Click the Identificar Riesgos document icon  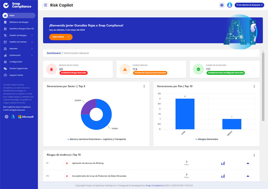click(x=5, y=29)
